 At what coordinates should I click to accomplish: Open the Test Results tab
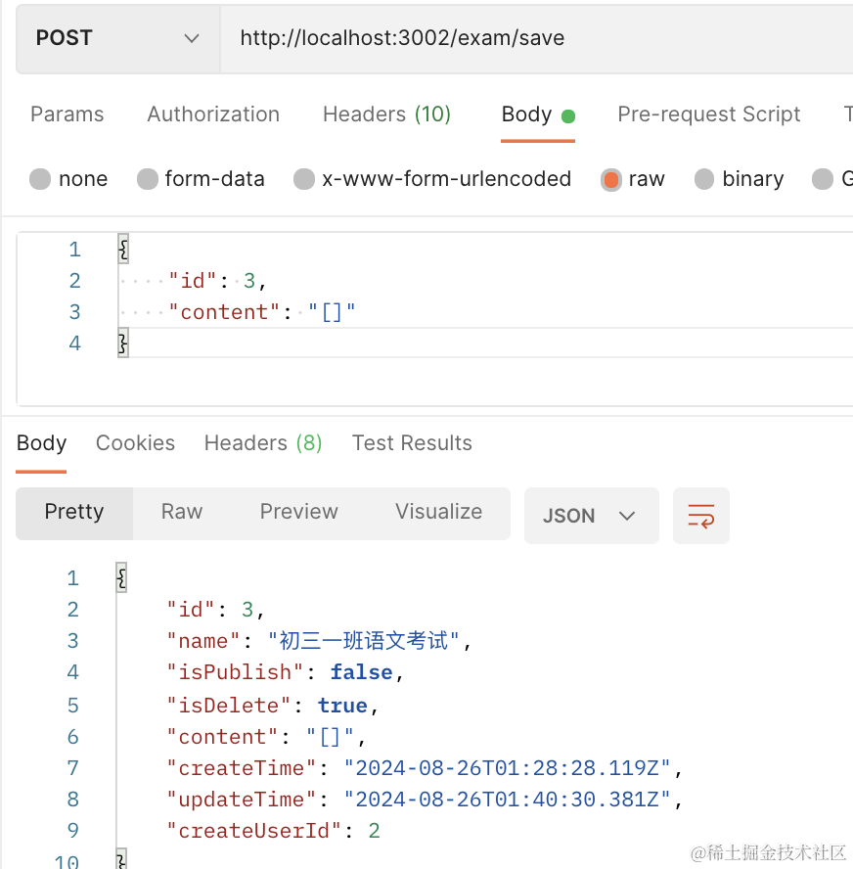[x=412, y=443]
